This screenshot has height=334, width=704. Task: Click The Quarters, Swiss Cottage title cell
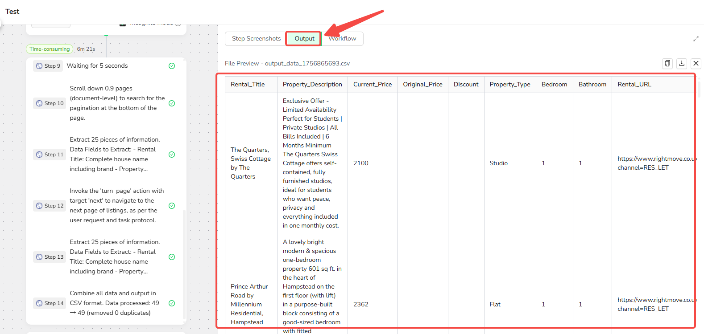pyautogui.click(x=251, y=163)
